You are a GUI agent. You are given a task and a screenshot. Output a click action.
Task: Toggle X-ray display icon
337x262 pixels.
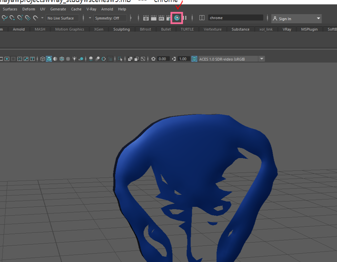[x=130, y=59]
